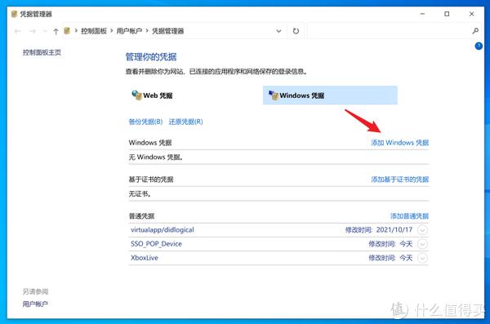Minimize the Credential Manager window
The height and width of the screenshot is (324, 490).
click(x=422, y=14)
